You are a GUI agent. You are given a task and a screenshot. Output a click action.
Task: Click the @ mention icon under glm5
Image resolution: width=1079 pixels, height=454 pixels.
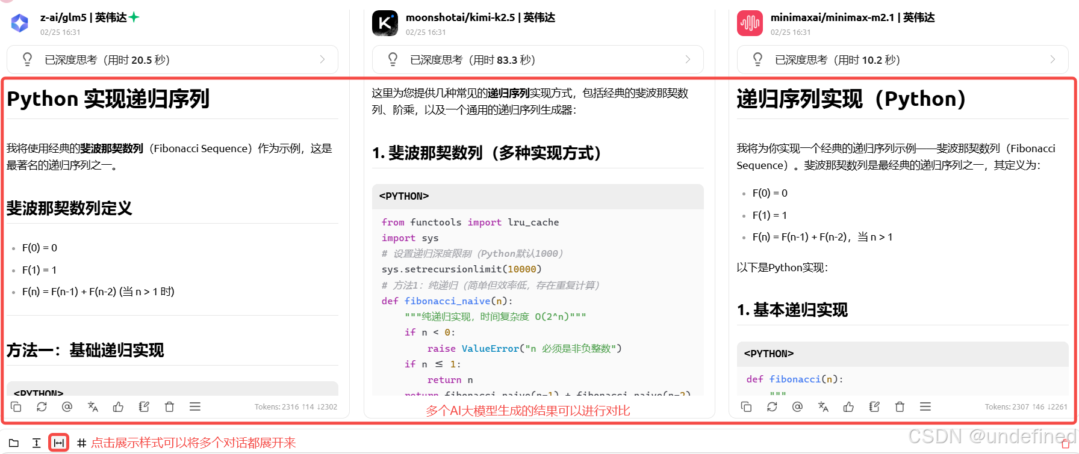click(67, 407)
